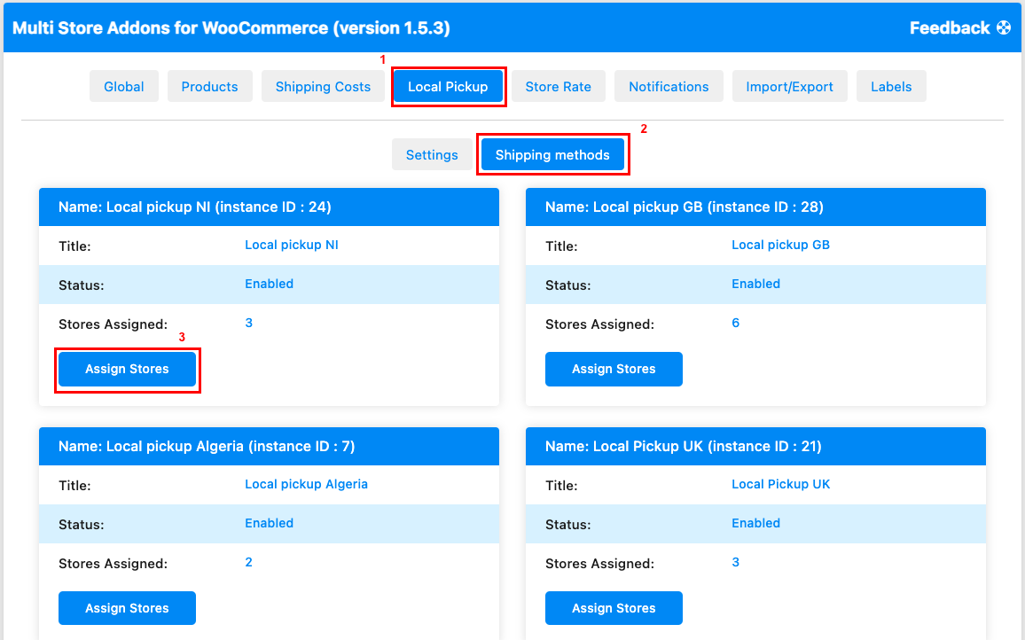The width and height of the screenshot is (1025, 640).
Task: Click the 'Local pickup Algeria' title value
Action: [306, 484]
